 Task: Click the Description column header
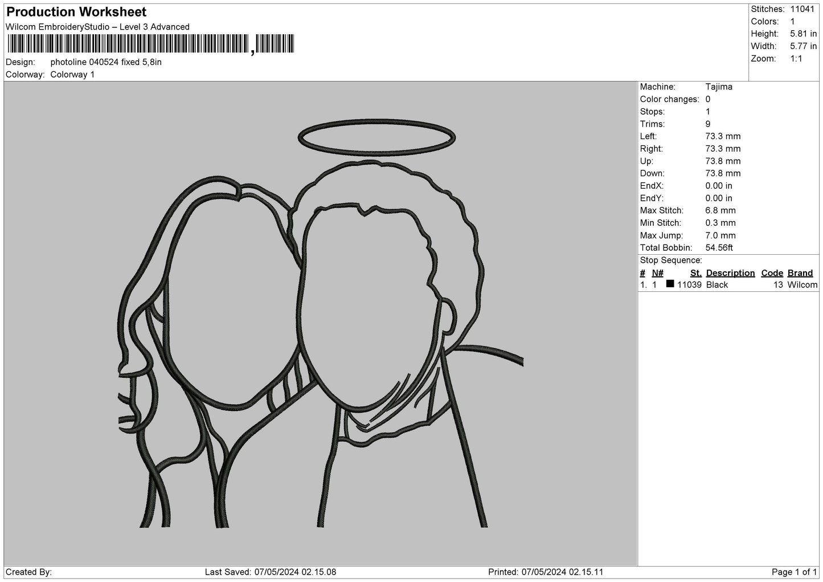(x=730, y=273)
